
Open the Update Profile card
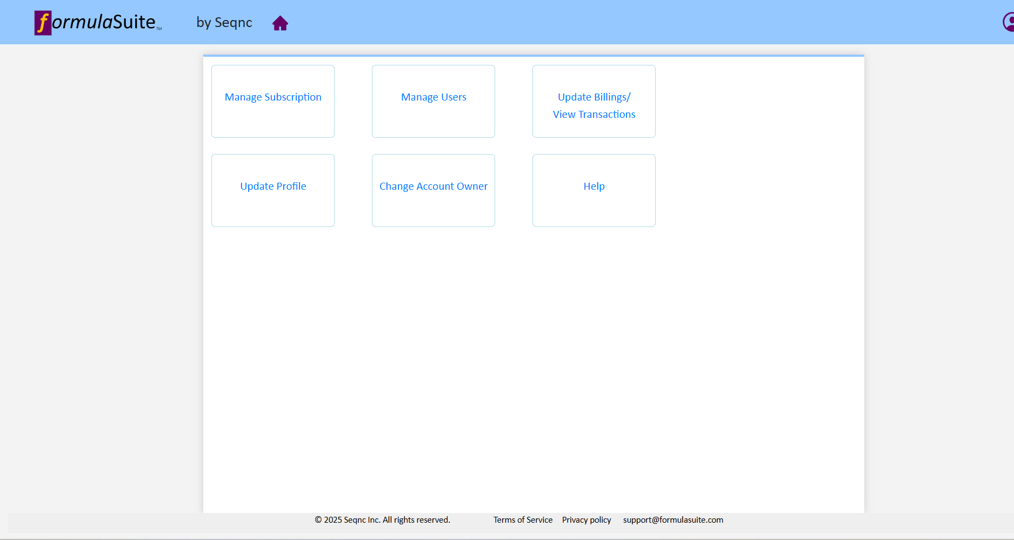tap(273, 190)
